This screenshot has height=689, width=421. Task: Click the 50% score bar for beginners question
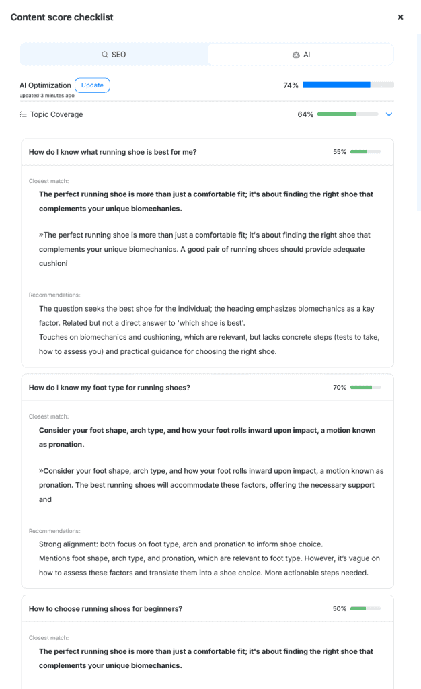pos(365,608)
